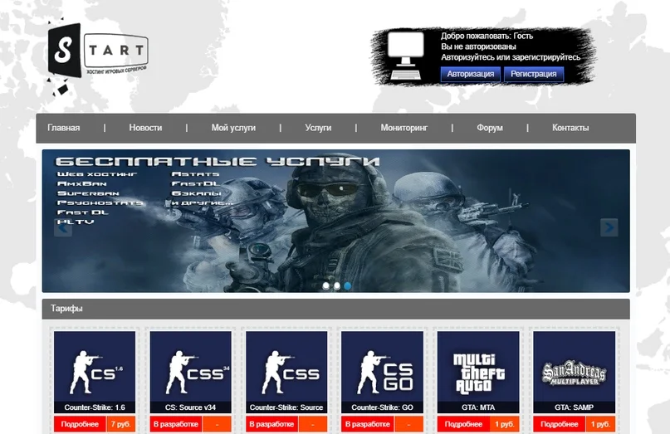Image resolution: width=670 pixels, height=434 pixels.
Task: Click the CS: Source v34 caption
Action: 191,407
